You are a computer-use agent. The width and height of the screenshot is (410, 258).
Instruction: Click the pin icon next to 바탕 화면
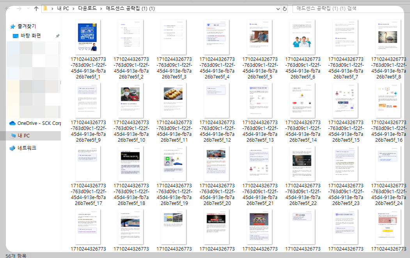tap(57, 36)
